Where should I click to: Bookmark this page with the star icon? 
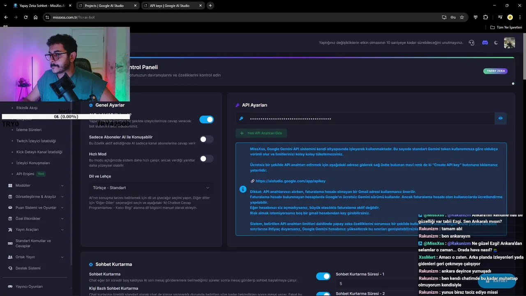tap(462, 17)
